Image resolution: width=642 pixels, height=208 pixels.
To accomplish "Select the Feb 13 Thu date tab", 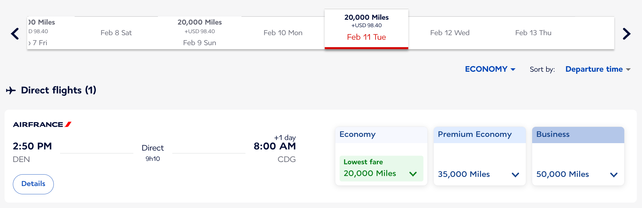I will pyautogui.click(x=533, y=33).
